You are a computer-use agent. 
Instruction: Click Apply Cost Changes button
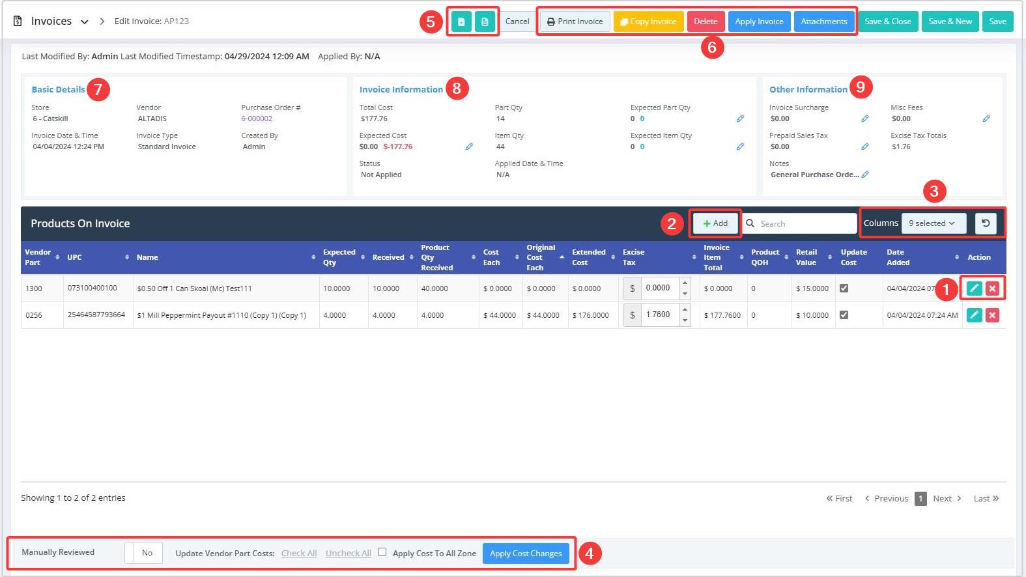coord(526,554)
